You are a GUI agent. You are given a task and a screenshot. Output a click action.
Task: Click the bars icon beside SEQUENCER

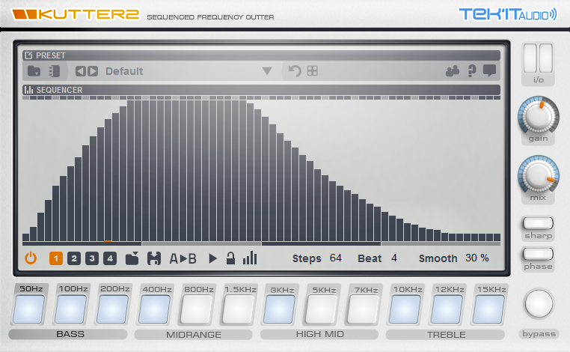point(28,90)
